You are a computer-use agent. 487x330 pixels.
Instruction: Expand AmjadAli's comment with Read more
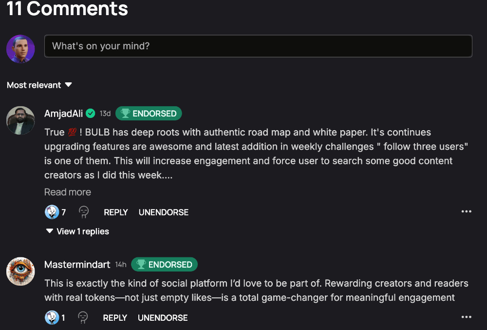[68, 192]
